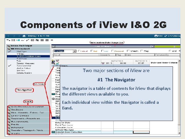Click the chart icon above the Vital Signs grid
Screen dimensions: 185x139
click(53, 61)
